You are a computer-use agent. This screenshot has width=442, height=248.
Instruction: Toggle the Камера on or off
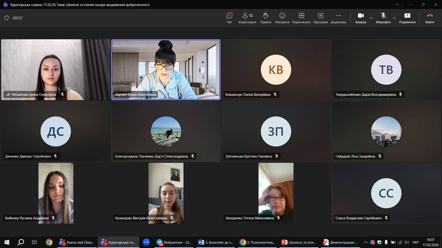pyautogui.click(x=361, y=18)
